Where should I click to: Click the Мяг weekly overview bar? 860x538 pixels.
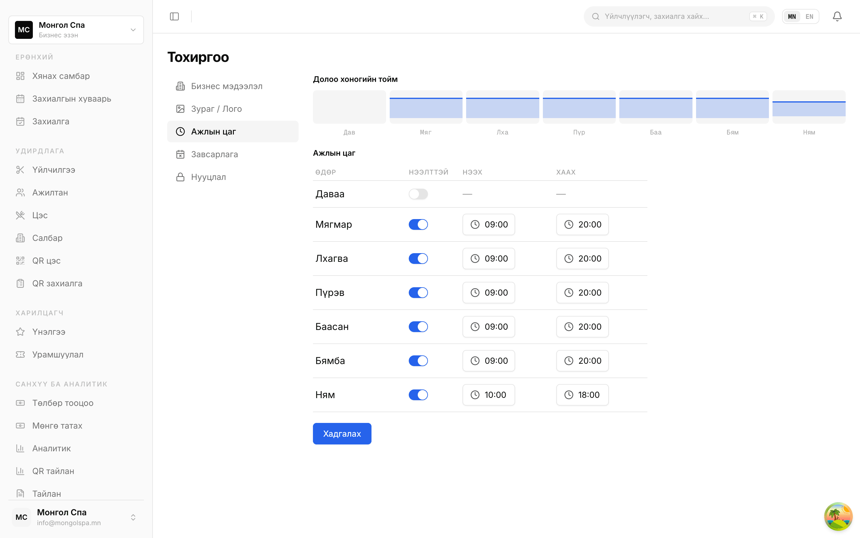coord(426,108)
